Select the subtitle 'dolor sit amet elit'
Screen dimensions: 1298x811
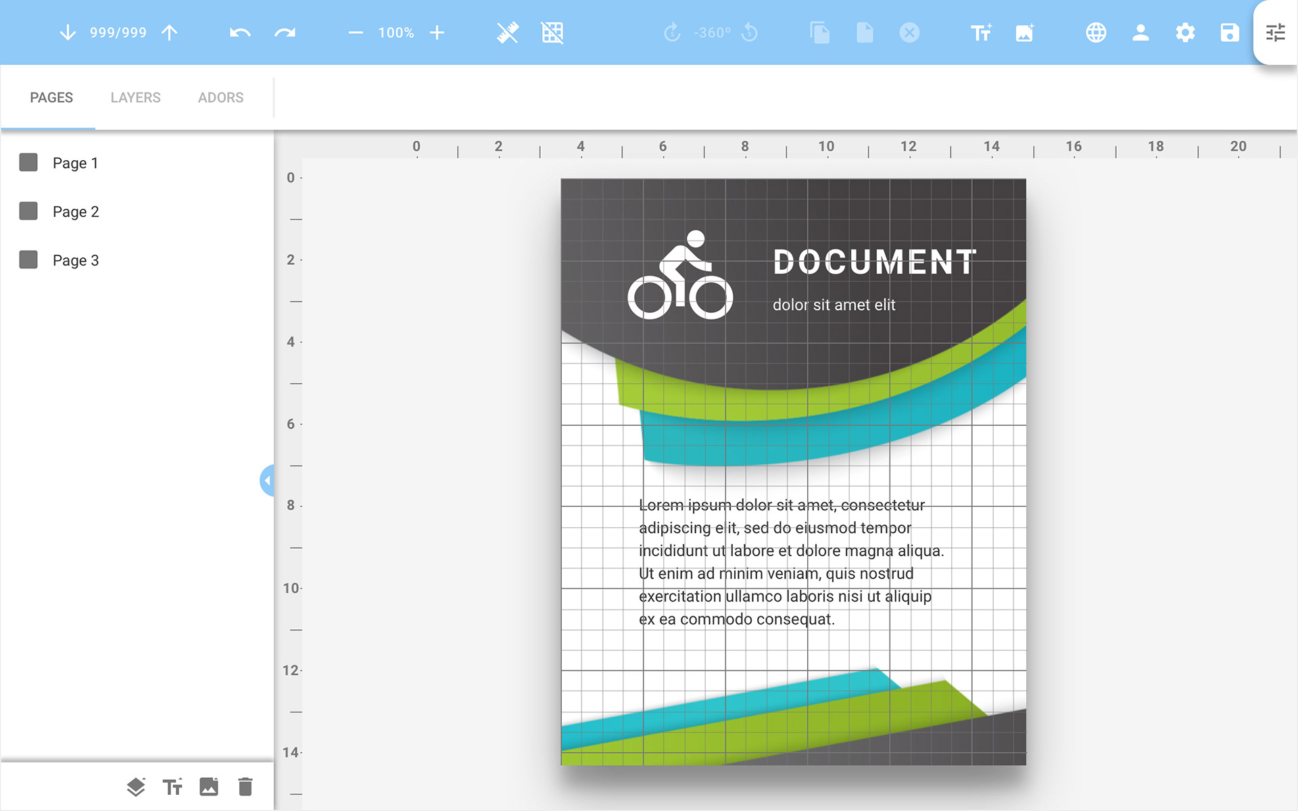834,305
